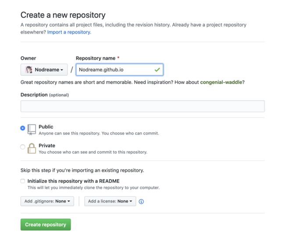Click the 'Private' option label
This screenshot has height=235, width=285.
pos(47,146)
